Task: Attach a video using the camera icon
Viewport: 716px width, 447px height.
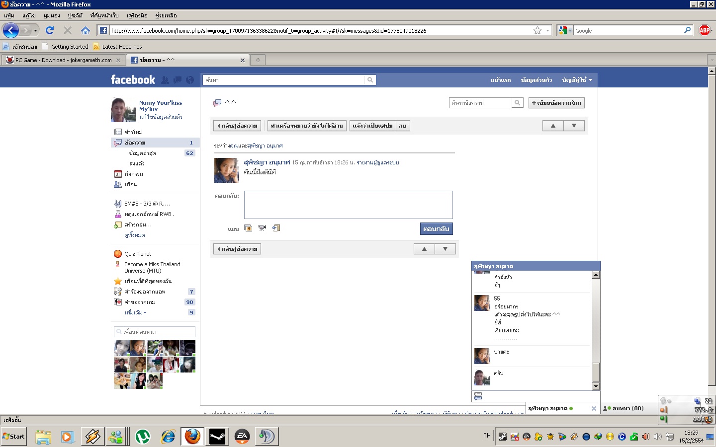Action: [x=262, y=228]
